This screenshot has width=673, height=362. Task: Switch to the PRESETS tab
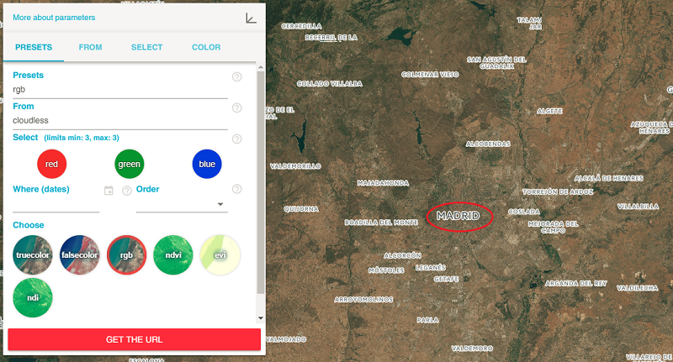pos(34,47)
